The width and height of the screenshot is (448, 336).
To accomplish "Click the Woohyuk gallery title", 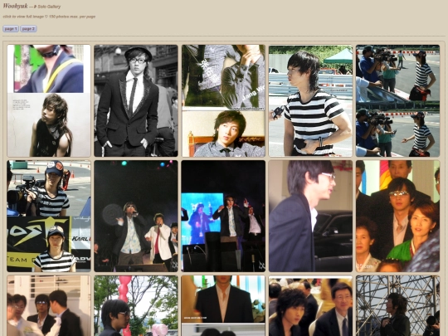I will coord(15,6).
